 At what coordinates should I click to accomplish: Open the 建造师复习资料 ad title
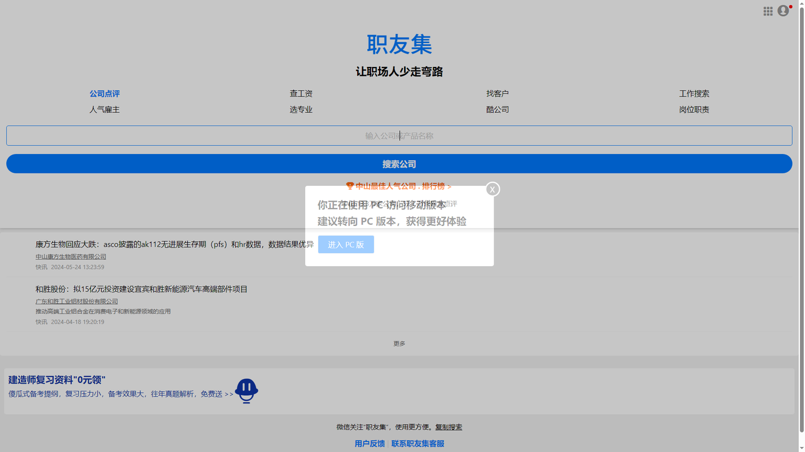click(x=57, y=380)
